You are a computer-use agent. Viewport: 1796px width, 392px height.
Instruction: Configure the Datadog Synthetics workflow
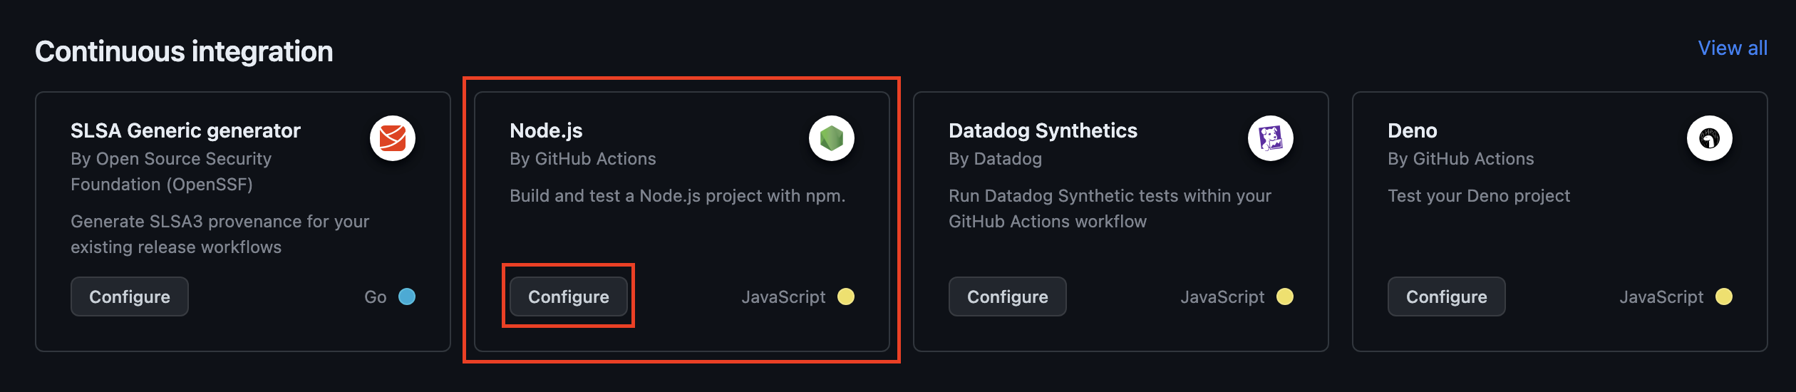(x=1008, y=296)
